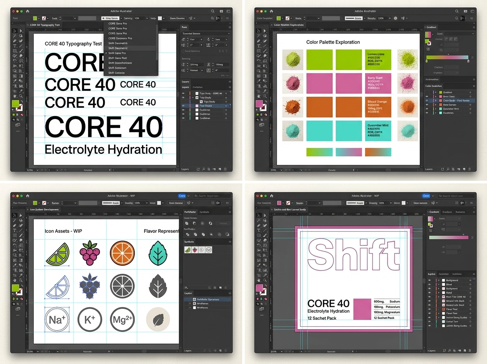Open the gradient panel menu icon in color palette window
The height and width of the screenshot is (364, 487).
473,27
